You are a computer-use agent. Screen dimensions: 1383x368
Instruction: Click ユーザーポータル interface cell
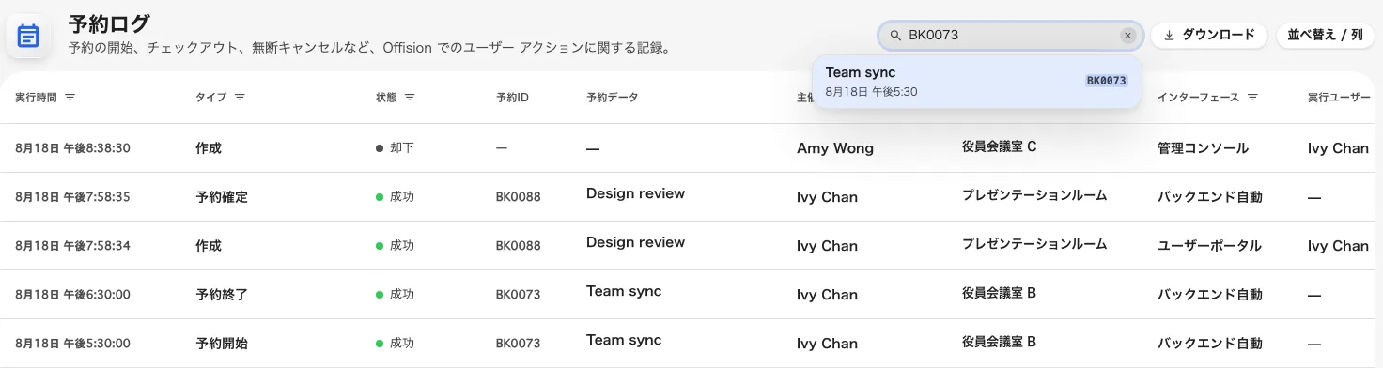tap(1210, 246)
